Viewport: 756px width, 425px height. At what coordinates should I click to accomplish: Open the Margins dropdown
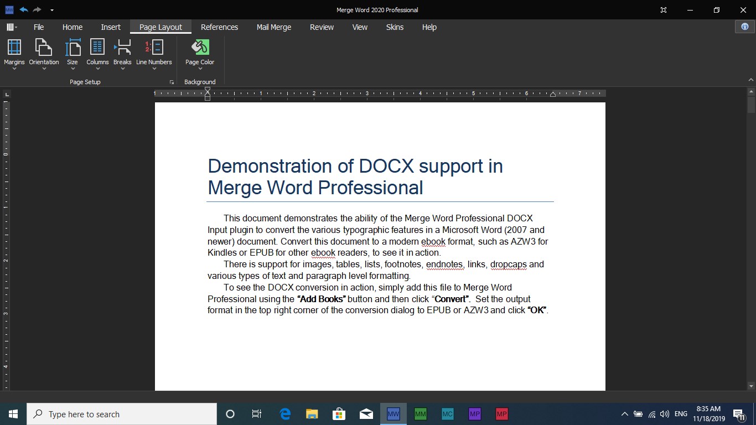pos(14,55)
